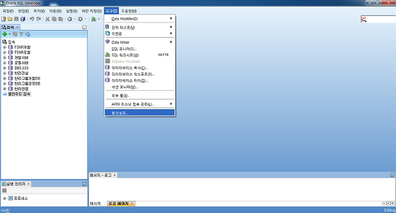Open 단위 테스트(U) submenu

[140, 27]
